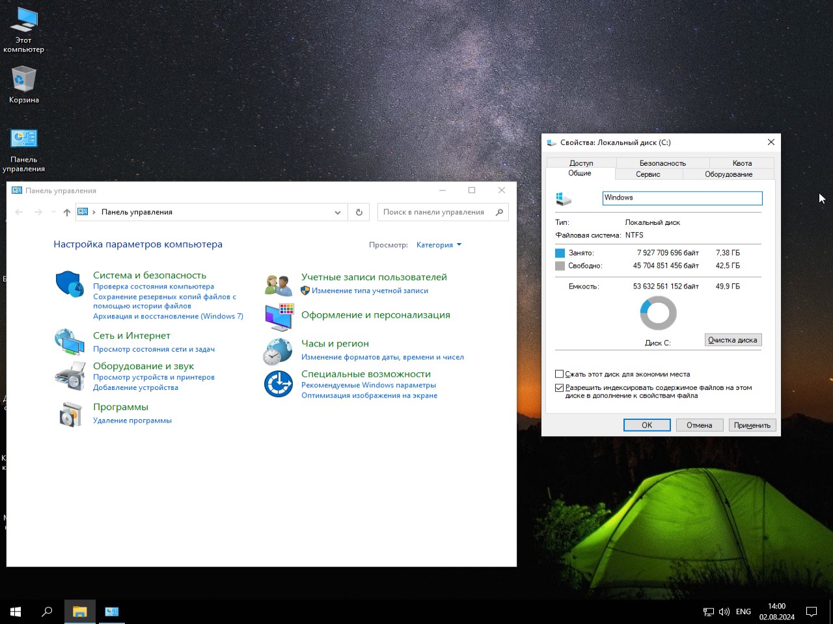Open the Programs category icon

(x=70, y=414)
